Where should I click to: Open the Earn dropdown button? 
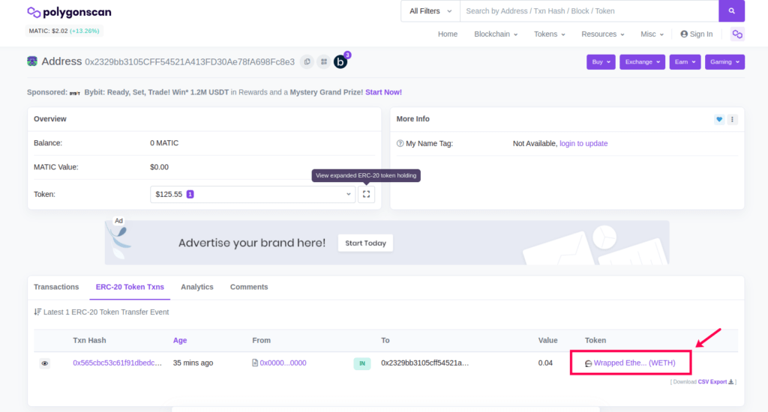point(685,61)
